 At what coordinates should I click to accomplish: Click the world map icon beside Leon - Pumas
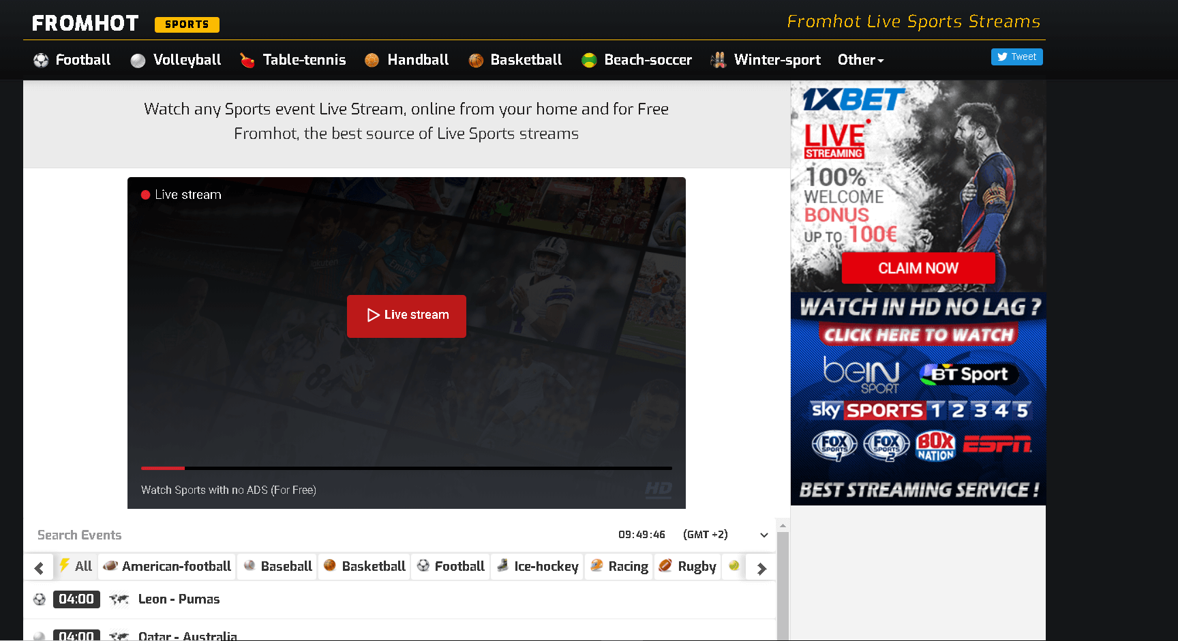(x=119, y=599)
